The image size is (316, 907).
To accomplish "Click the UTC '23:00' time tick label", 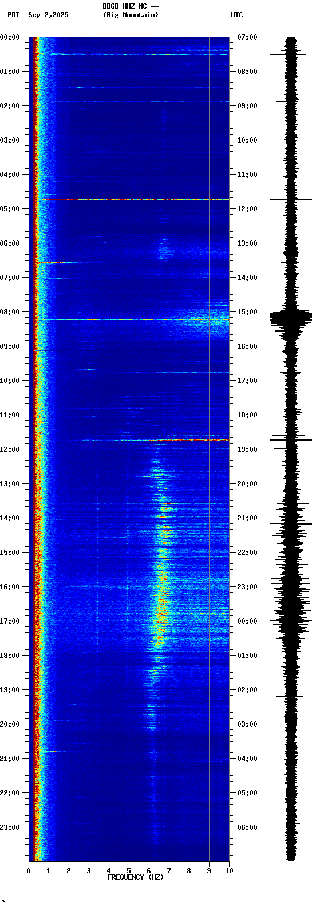I will click(x=247, y=587).
